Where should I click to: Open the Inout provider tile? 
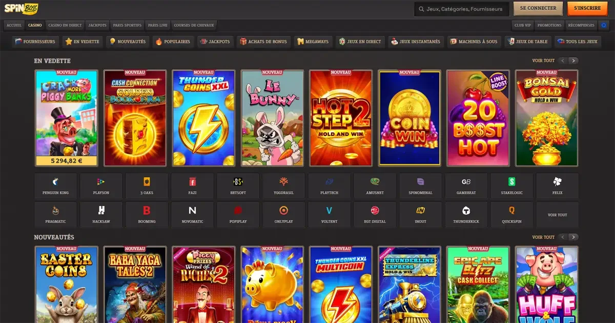[420, 215]
